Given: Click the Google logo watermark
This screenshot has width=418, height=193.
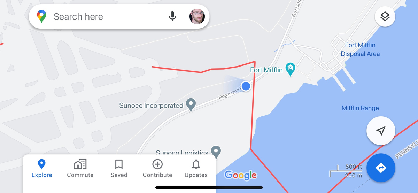Looking at the screenshot, I should point(241,175).
